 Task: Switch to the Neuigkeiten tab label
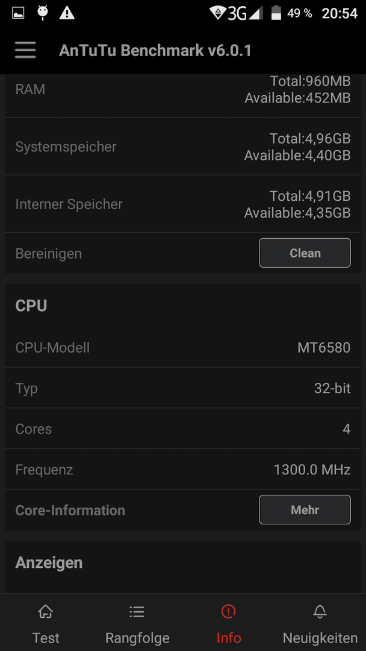pos(320,638)
